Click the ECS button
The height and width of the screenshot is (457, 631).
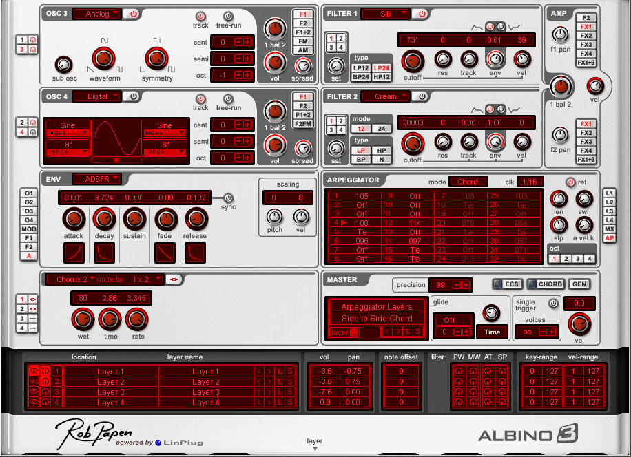tap(508, 284)
